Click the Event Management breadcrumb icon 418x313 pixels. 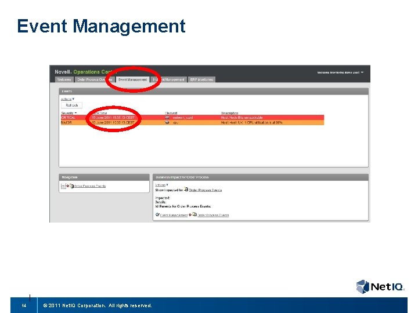(x=157, y=214)
